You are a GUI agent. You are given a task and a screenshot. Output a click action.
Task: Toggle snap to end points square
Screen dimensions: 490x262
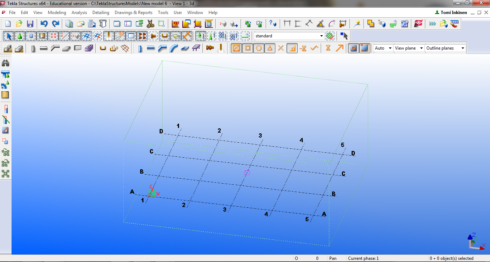point(247,48)
